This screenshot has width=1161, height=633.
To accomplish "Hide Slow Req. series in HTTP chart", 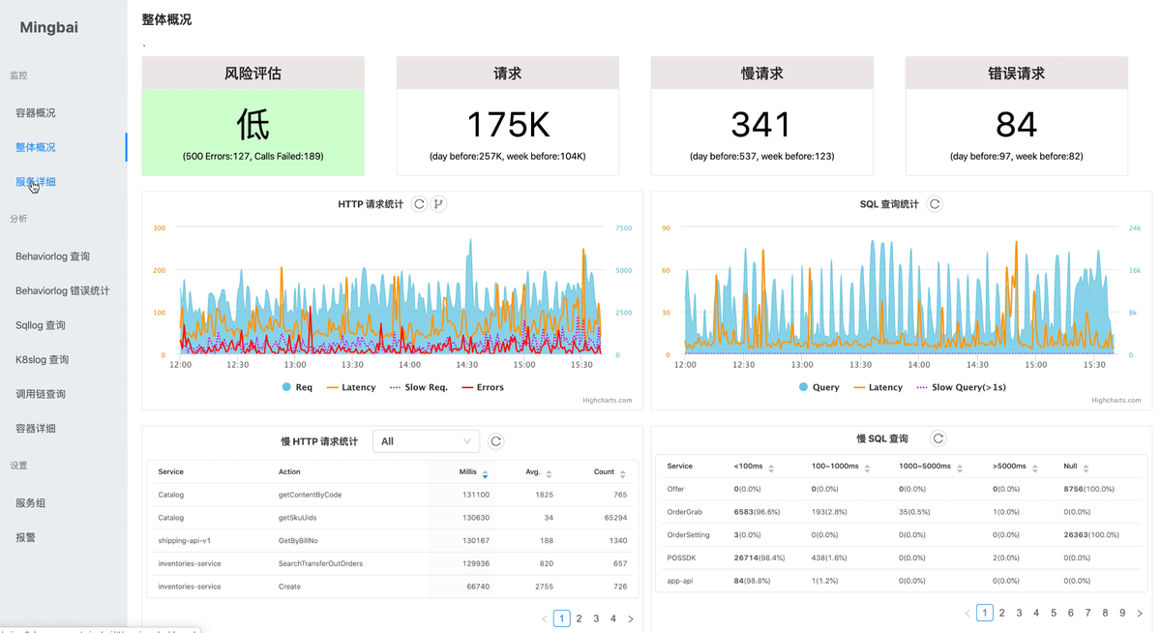I will coord(419,387).
